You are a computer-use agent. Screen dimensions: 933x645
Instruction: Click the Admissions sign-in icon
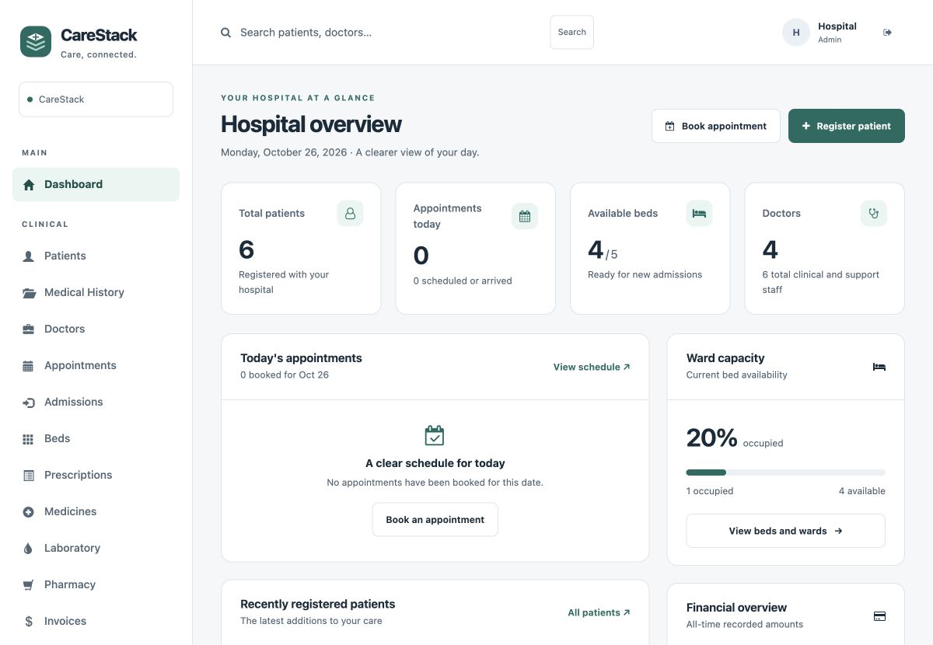coord(29,403)
